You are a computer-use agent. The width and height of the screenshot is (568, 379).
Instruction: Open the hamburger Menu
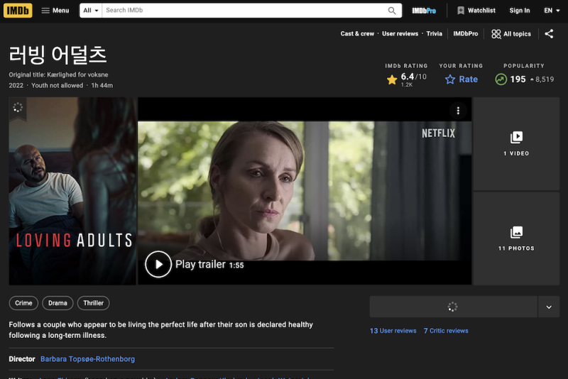tap(55, 11)
